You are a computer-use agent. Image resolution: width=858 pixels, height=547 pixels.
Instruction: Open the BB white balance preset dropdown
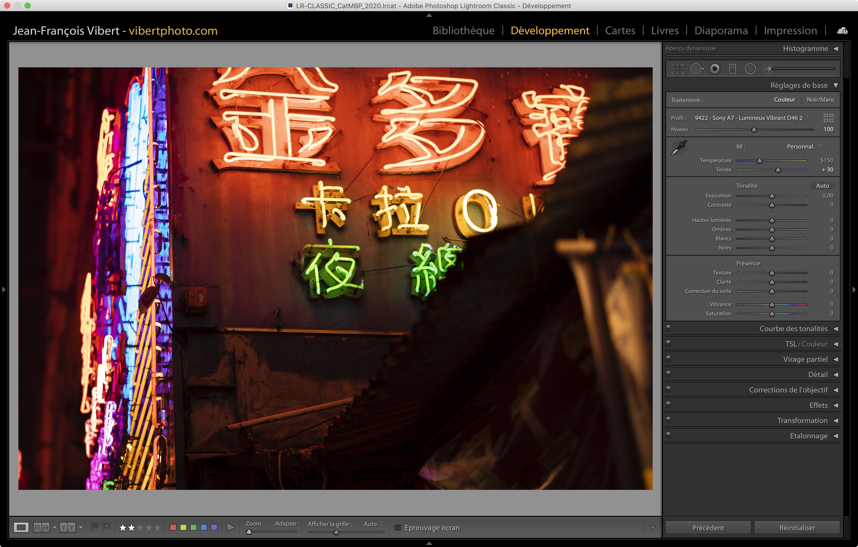(x=804, y=147)
